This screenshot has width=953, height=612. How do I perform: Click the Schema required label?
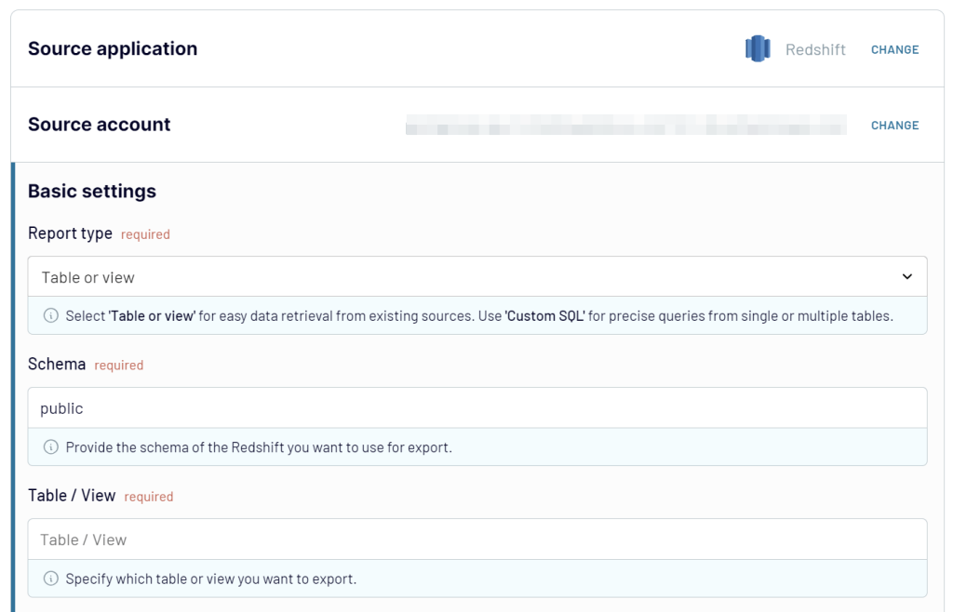point(119,366)
